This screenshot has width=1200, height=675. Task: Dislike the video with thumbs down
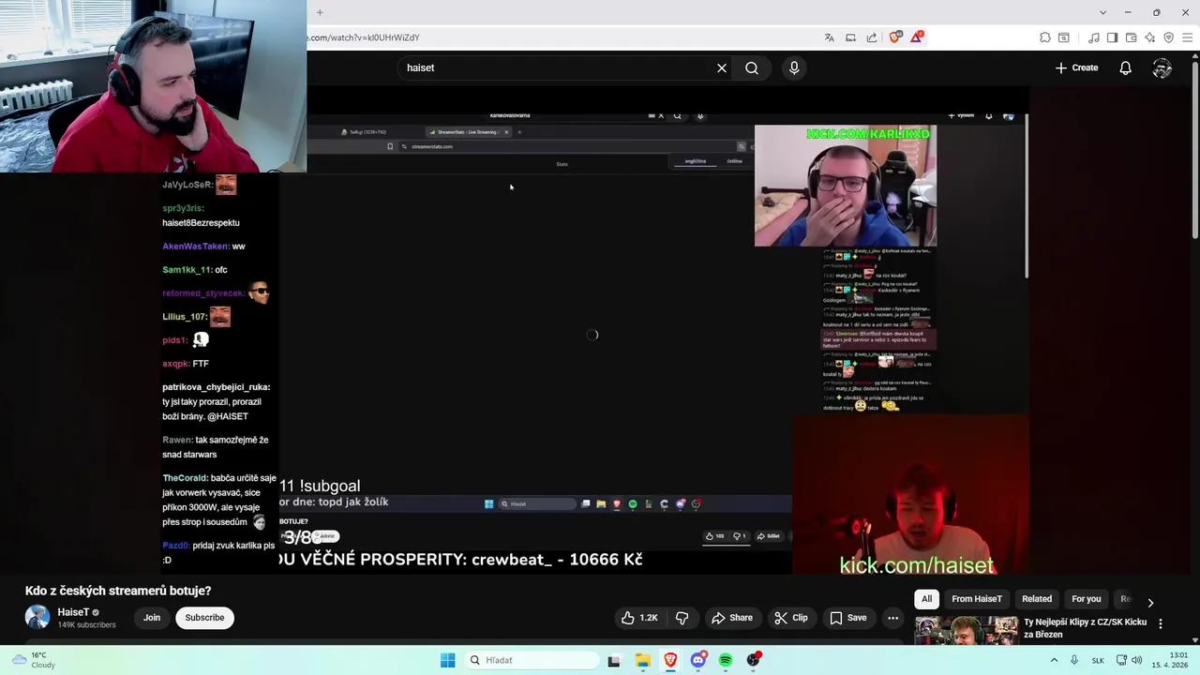tap(682, 618)
